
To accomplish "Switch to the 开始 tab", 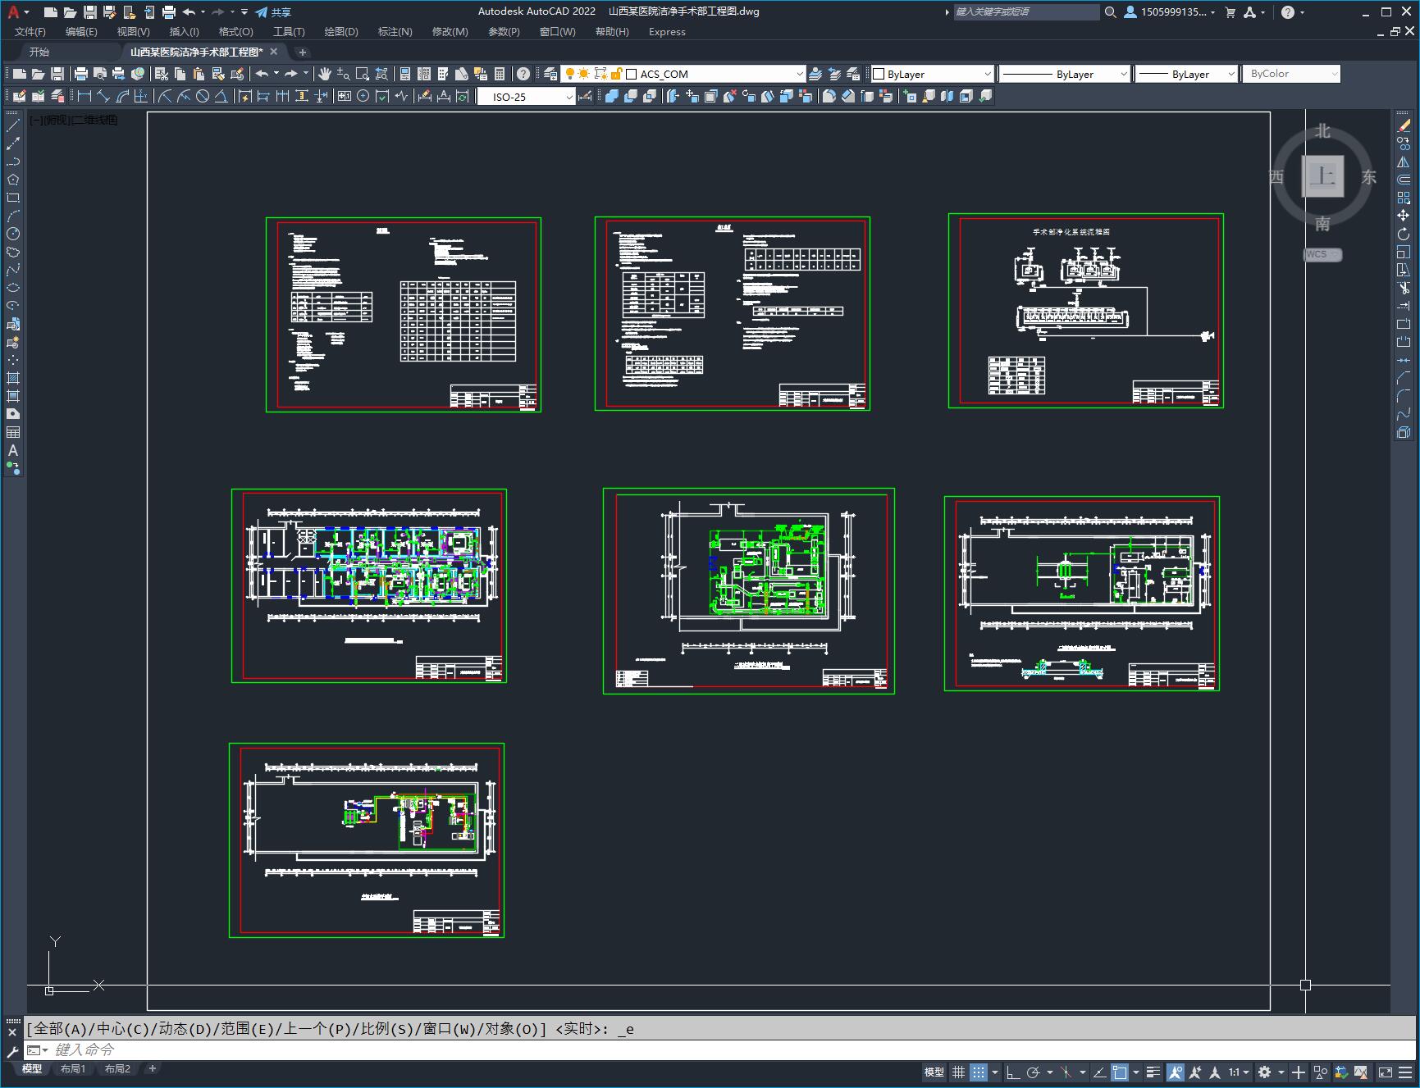I will click(39, 52).
